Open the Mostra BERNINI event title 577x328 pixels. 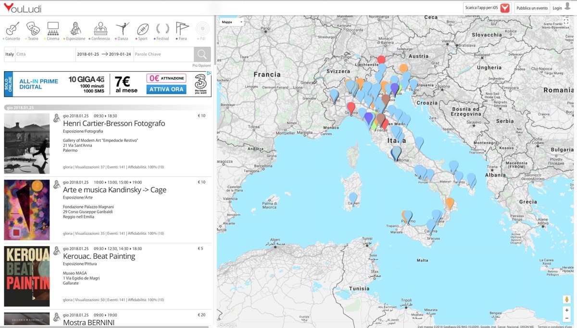tap(89, 323)
